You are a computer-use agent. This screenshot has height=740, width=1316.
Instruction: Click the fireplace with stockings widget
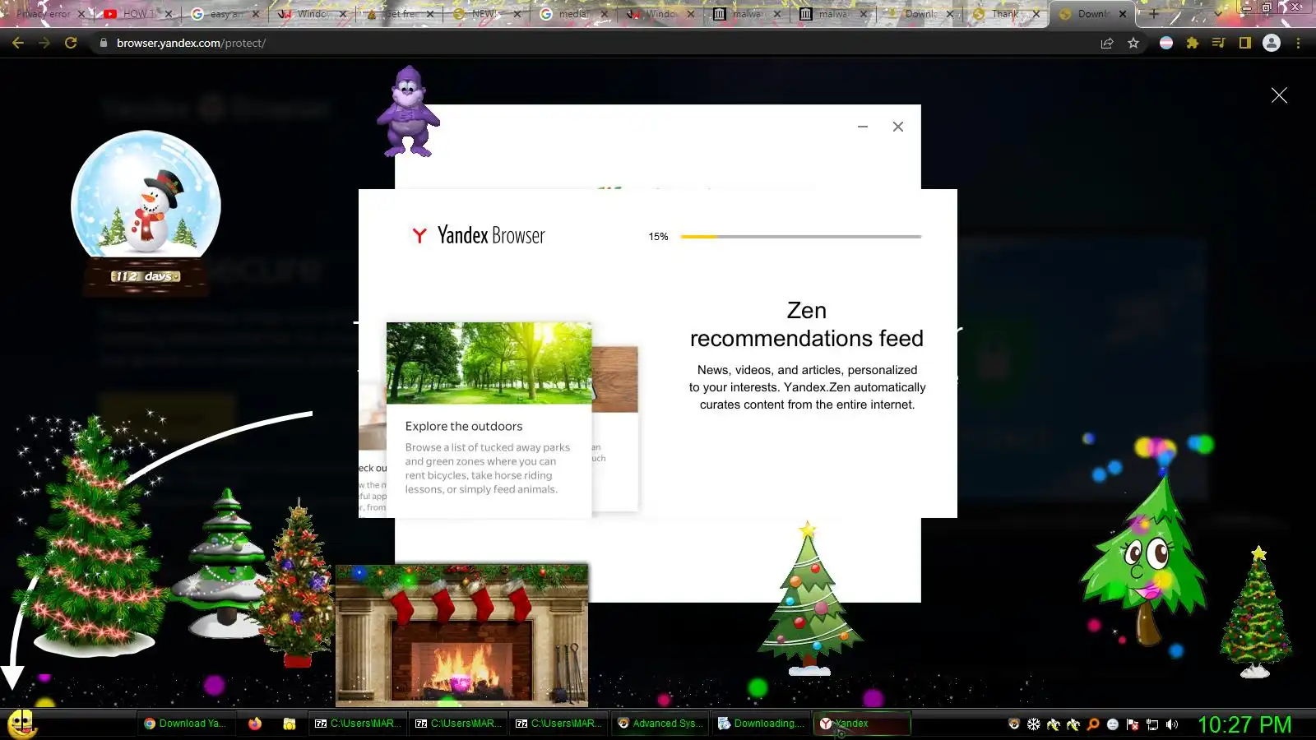[x=461, y=635]
